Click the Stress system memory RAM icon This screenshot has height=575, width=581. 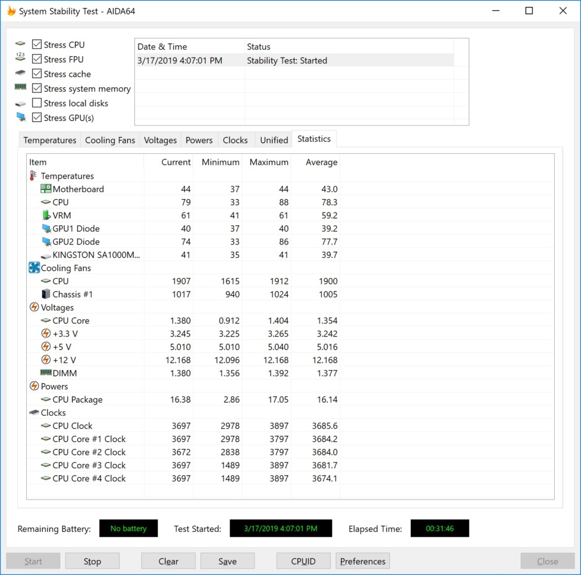[x=20, y=87]
